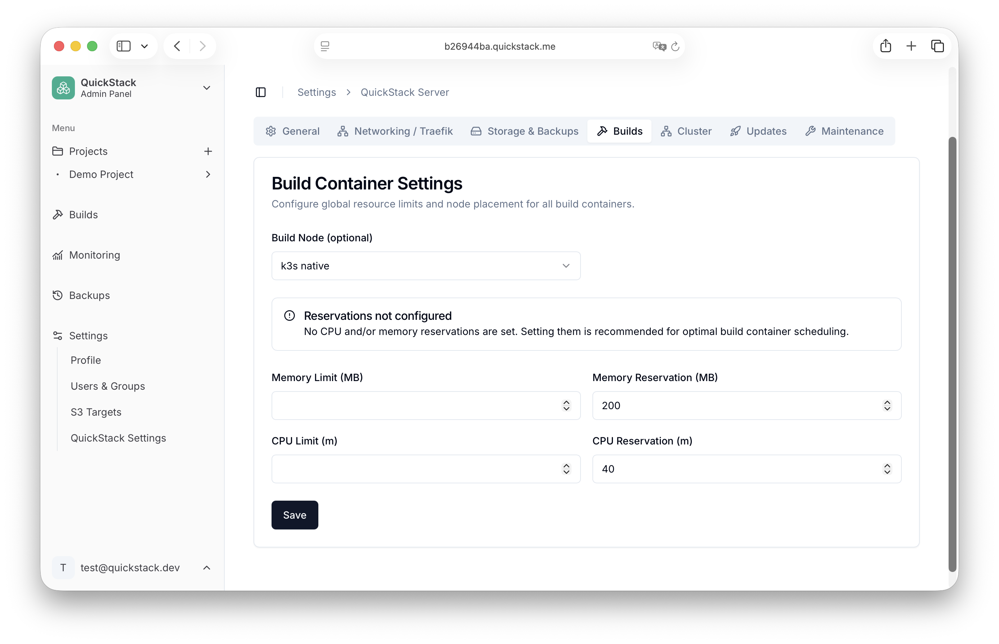Click the browser share icon
The height and width of the screenshot is (644, 999).
click(x=885, y=46)
